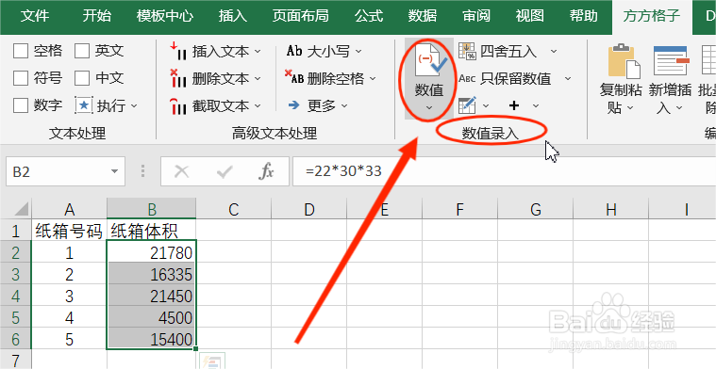The width and height of the screenshot is (716, 369).
Task: Expand the plus sign dropdown arrow
Action: (536, 106)
